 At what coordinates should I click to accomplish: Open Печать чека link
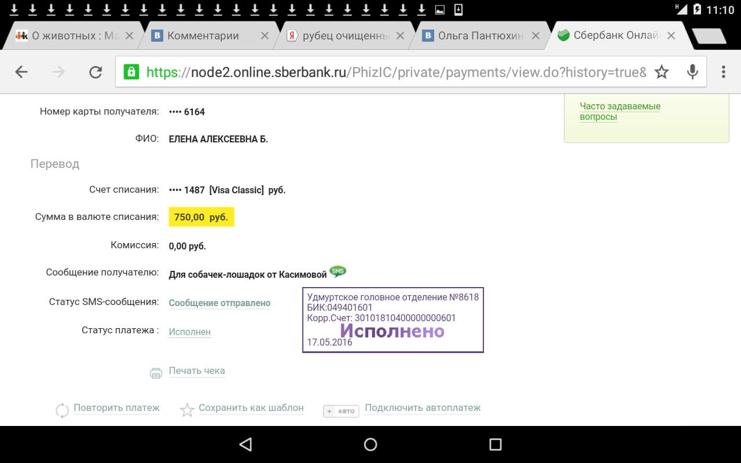pos(197,371)
